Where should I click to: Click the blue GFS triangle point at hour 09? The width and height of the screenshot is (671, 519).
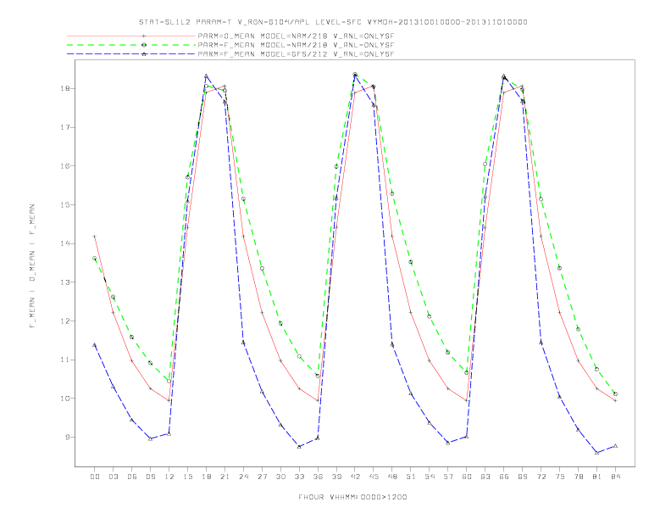[x=150, y=439]
